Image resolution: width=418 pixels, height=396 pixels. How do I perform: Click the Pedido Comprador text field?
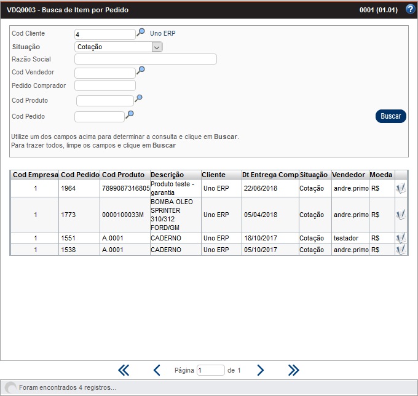coord(104,85)
